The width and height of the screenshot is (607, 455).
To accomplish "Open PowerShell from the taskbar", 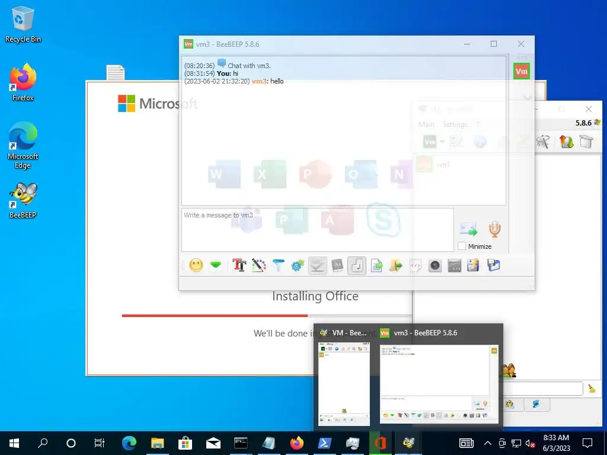I will [324, 443].
